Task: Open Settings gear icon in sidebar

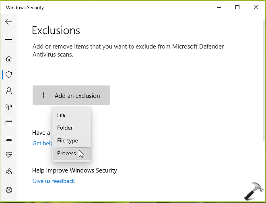Action: (x=8, y=190)
